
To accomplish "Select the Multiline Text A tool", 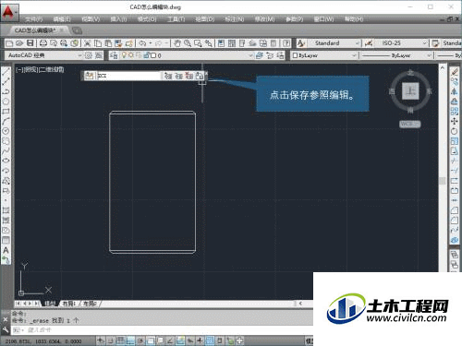I will 6,250.
